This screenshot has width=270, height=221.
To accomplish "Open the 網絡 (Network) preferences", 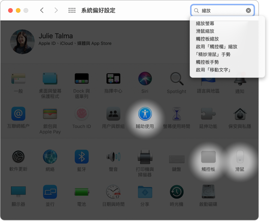I will (50, 157).
